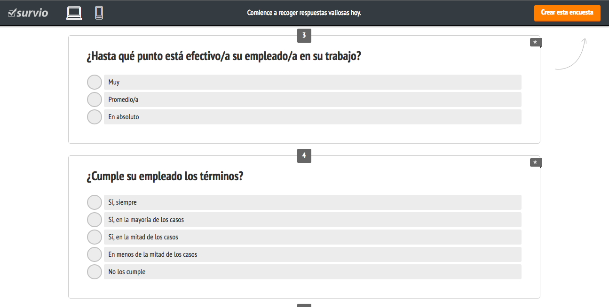Click the star icon on question 3

pyautogui.click(x=535, y=42)
